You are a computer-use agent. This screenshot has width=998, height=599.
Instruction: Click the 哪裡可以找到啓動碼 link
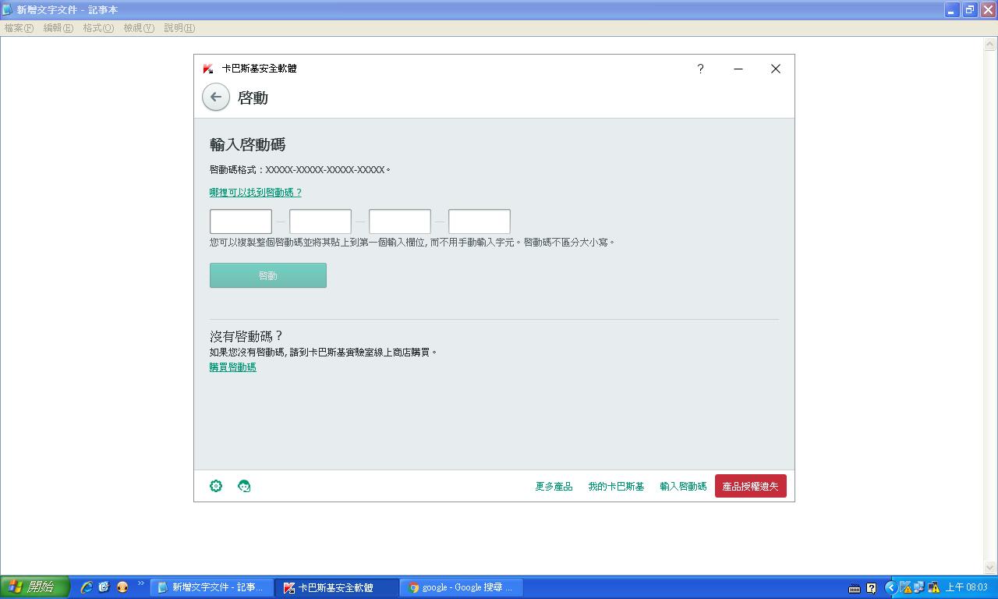click(x=255, y=193)
